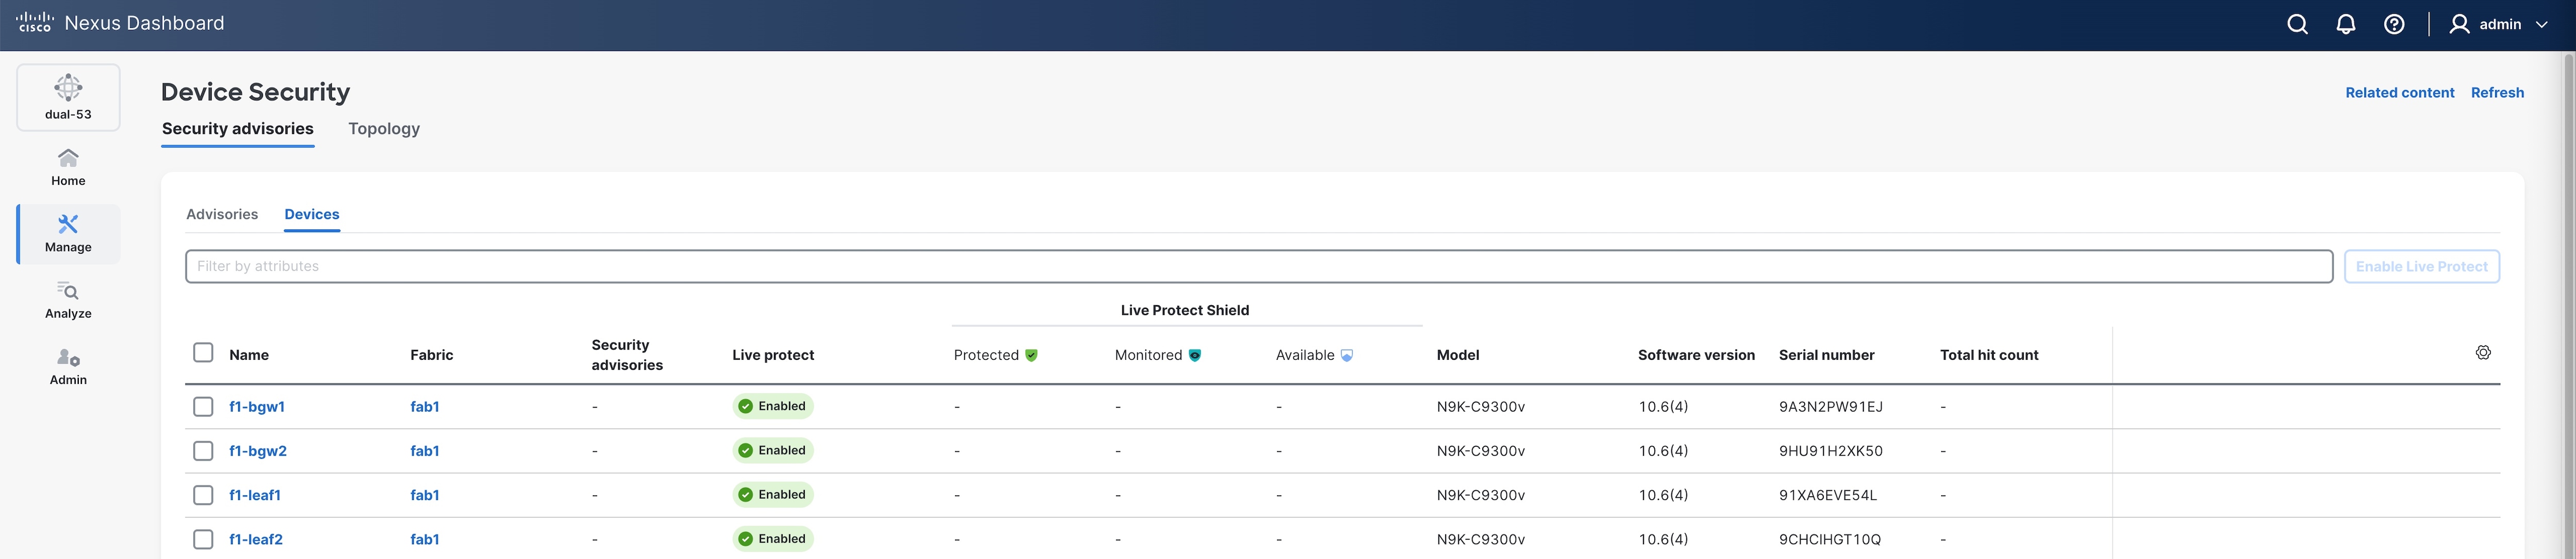Click the Model column header

point(1458,355)
